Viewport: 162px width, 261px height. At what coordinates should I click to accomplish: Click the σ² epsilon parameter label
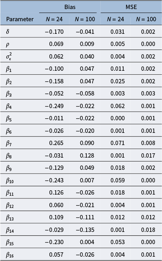point(9,56)
